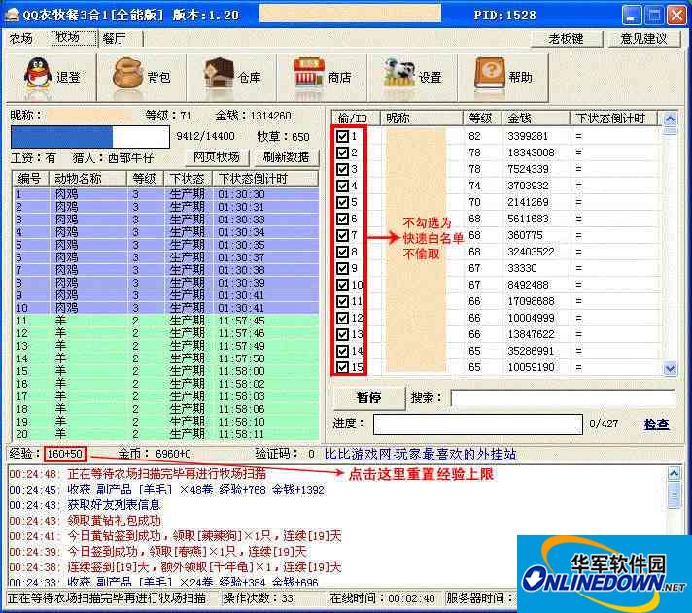Toggle friend ID 13 checkbox
This screenshot has width=692, height=613.
(342, 334)
